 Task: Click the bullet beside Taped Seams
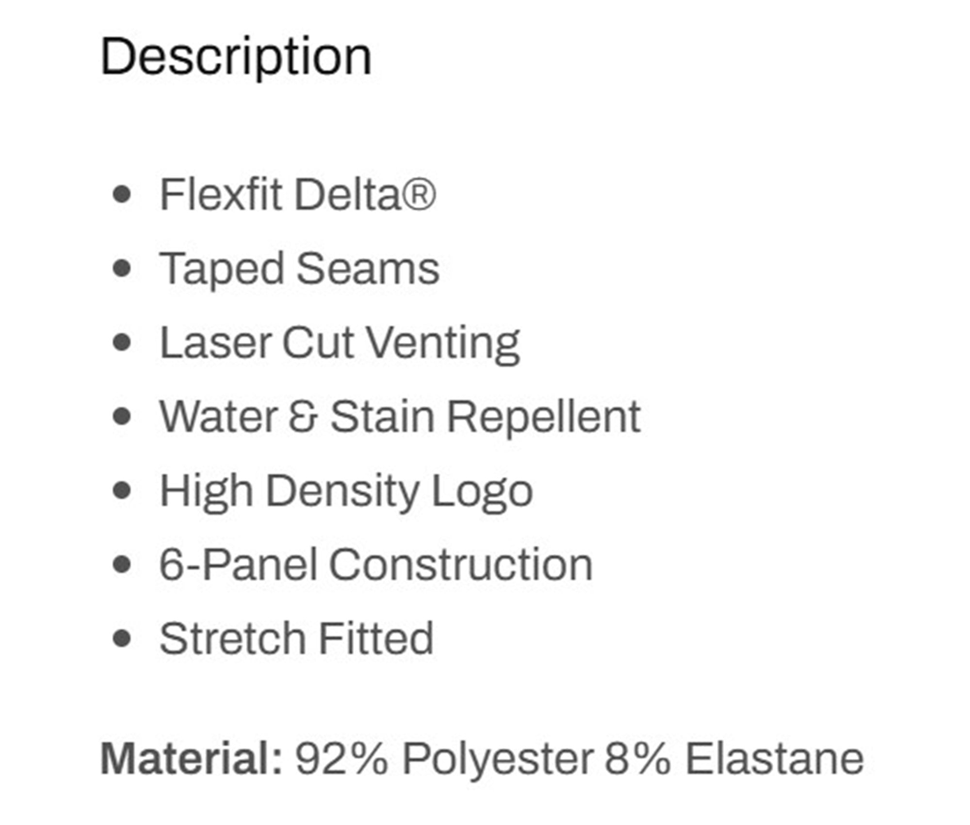121,269
